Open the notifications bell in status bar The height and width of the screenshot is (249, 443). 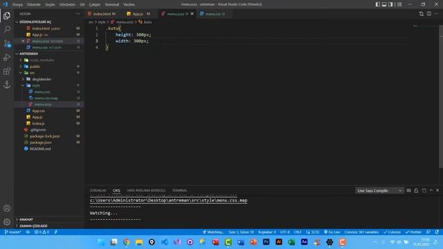[x=437, y=232]
